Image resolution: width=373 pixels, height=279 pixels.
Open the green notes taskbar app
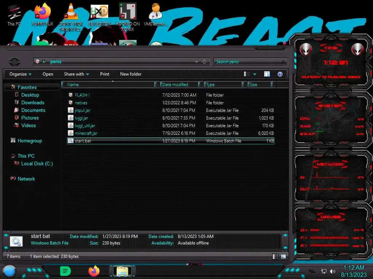pyautogui.click(x=65, y=271)
